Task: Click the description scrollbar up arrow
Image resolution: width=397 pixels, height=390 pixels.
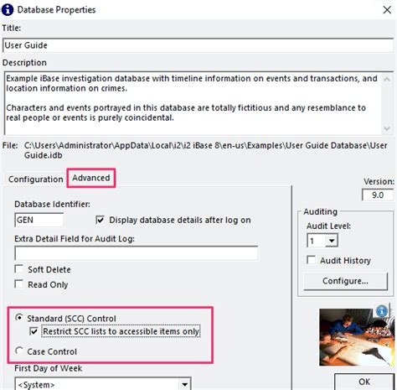Action: [x=387, y=79]
